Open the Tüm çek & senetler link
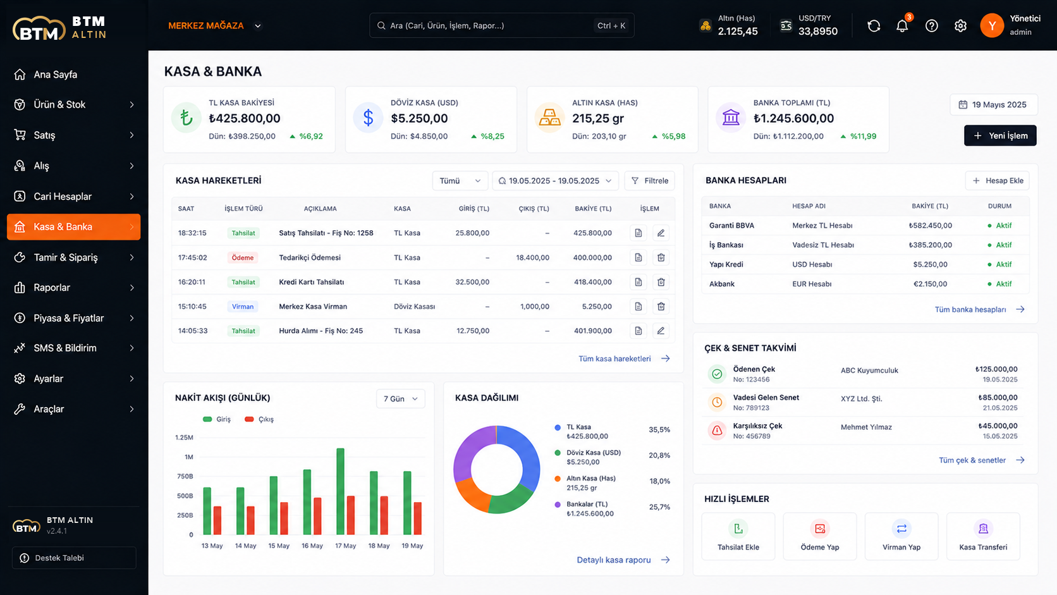Image resolution: width=1057 pixels, height=595 pixels. coord(982,460)
